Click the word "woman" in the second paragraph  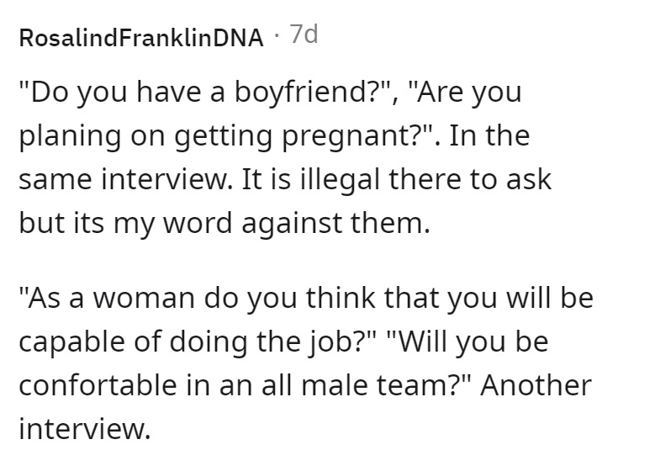point(144,298)
